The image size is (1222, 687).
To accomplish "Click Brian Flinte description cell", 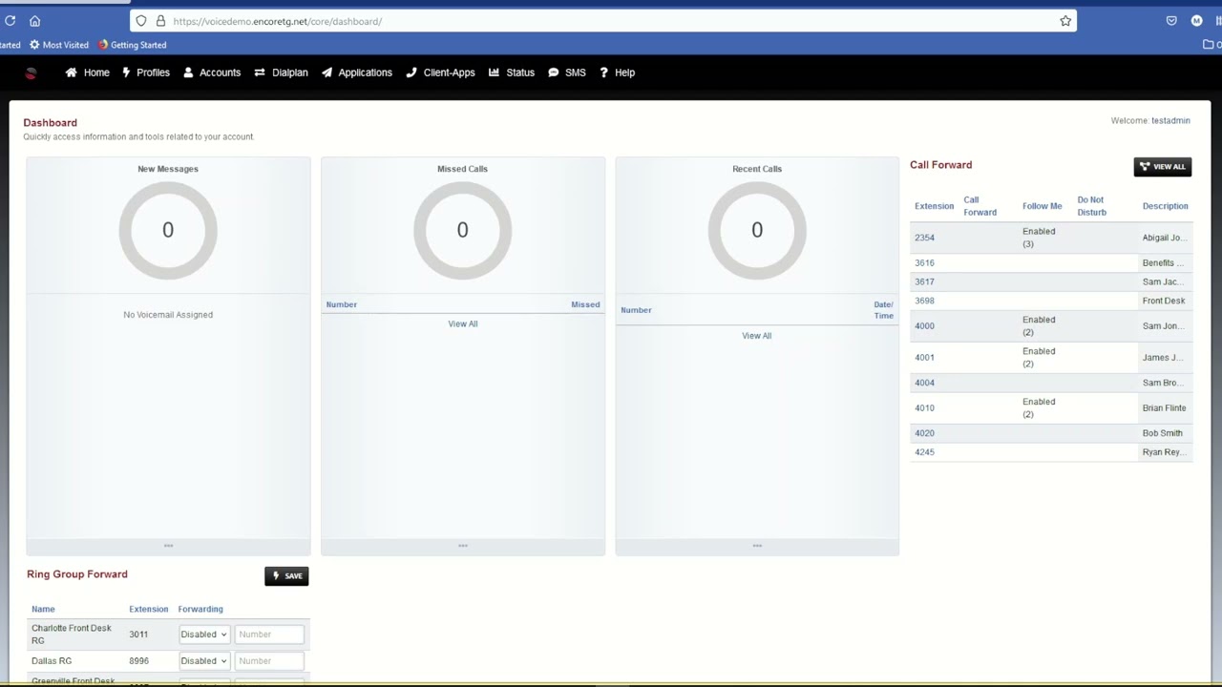I will [1164, 408].
